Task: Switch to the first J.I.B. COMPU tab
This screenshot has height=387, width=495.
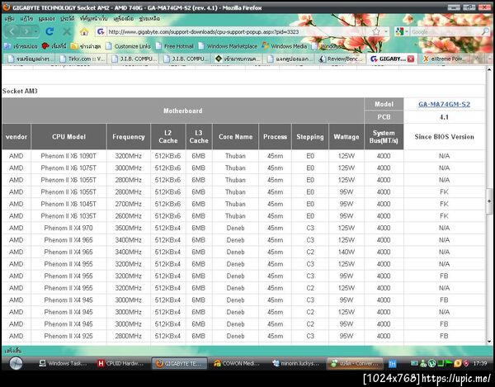Action: [x=133, y=59]
